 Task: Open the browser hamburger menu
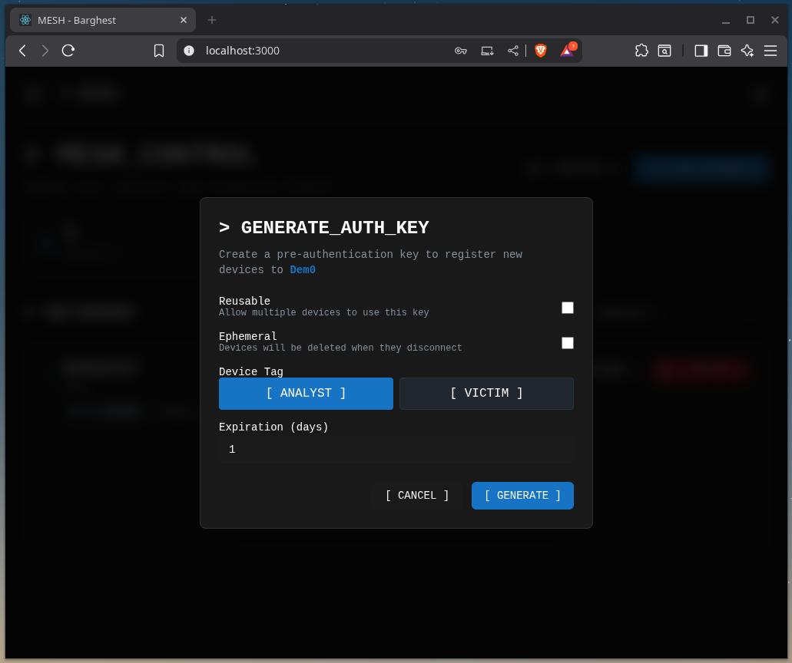click(x=770, y=51)
